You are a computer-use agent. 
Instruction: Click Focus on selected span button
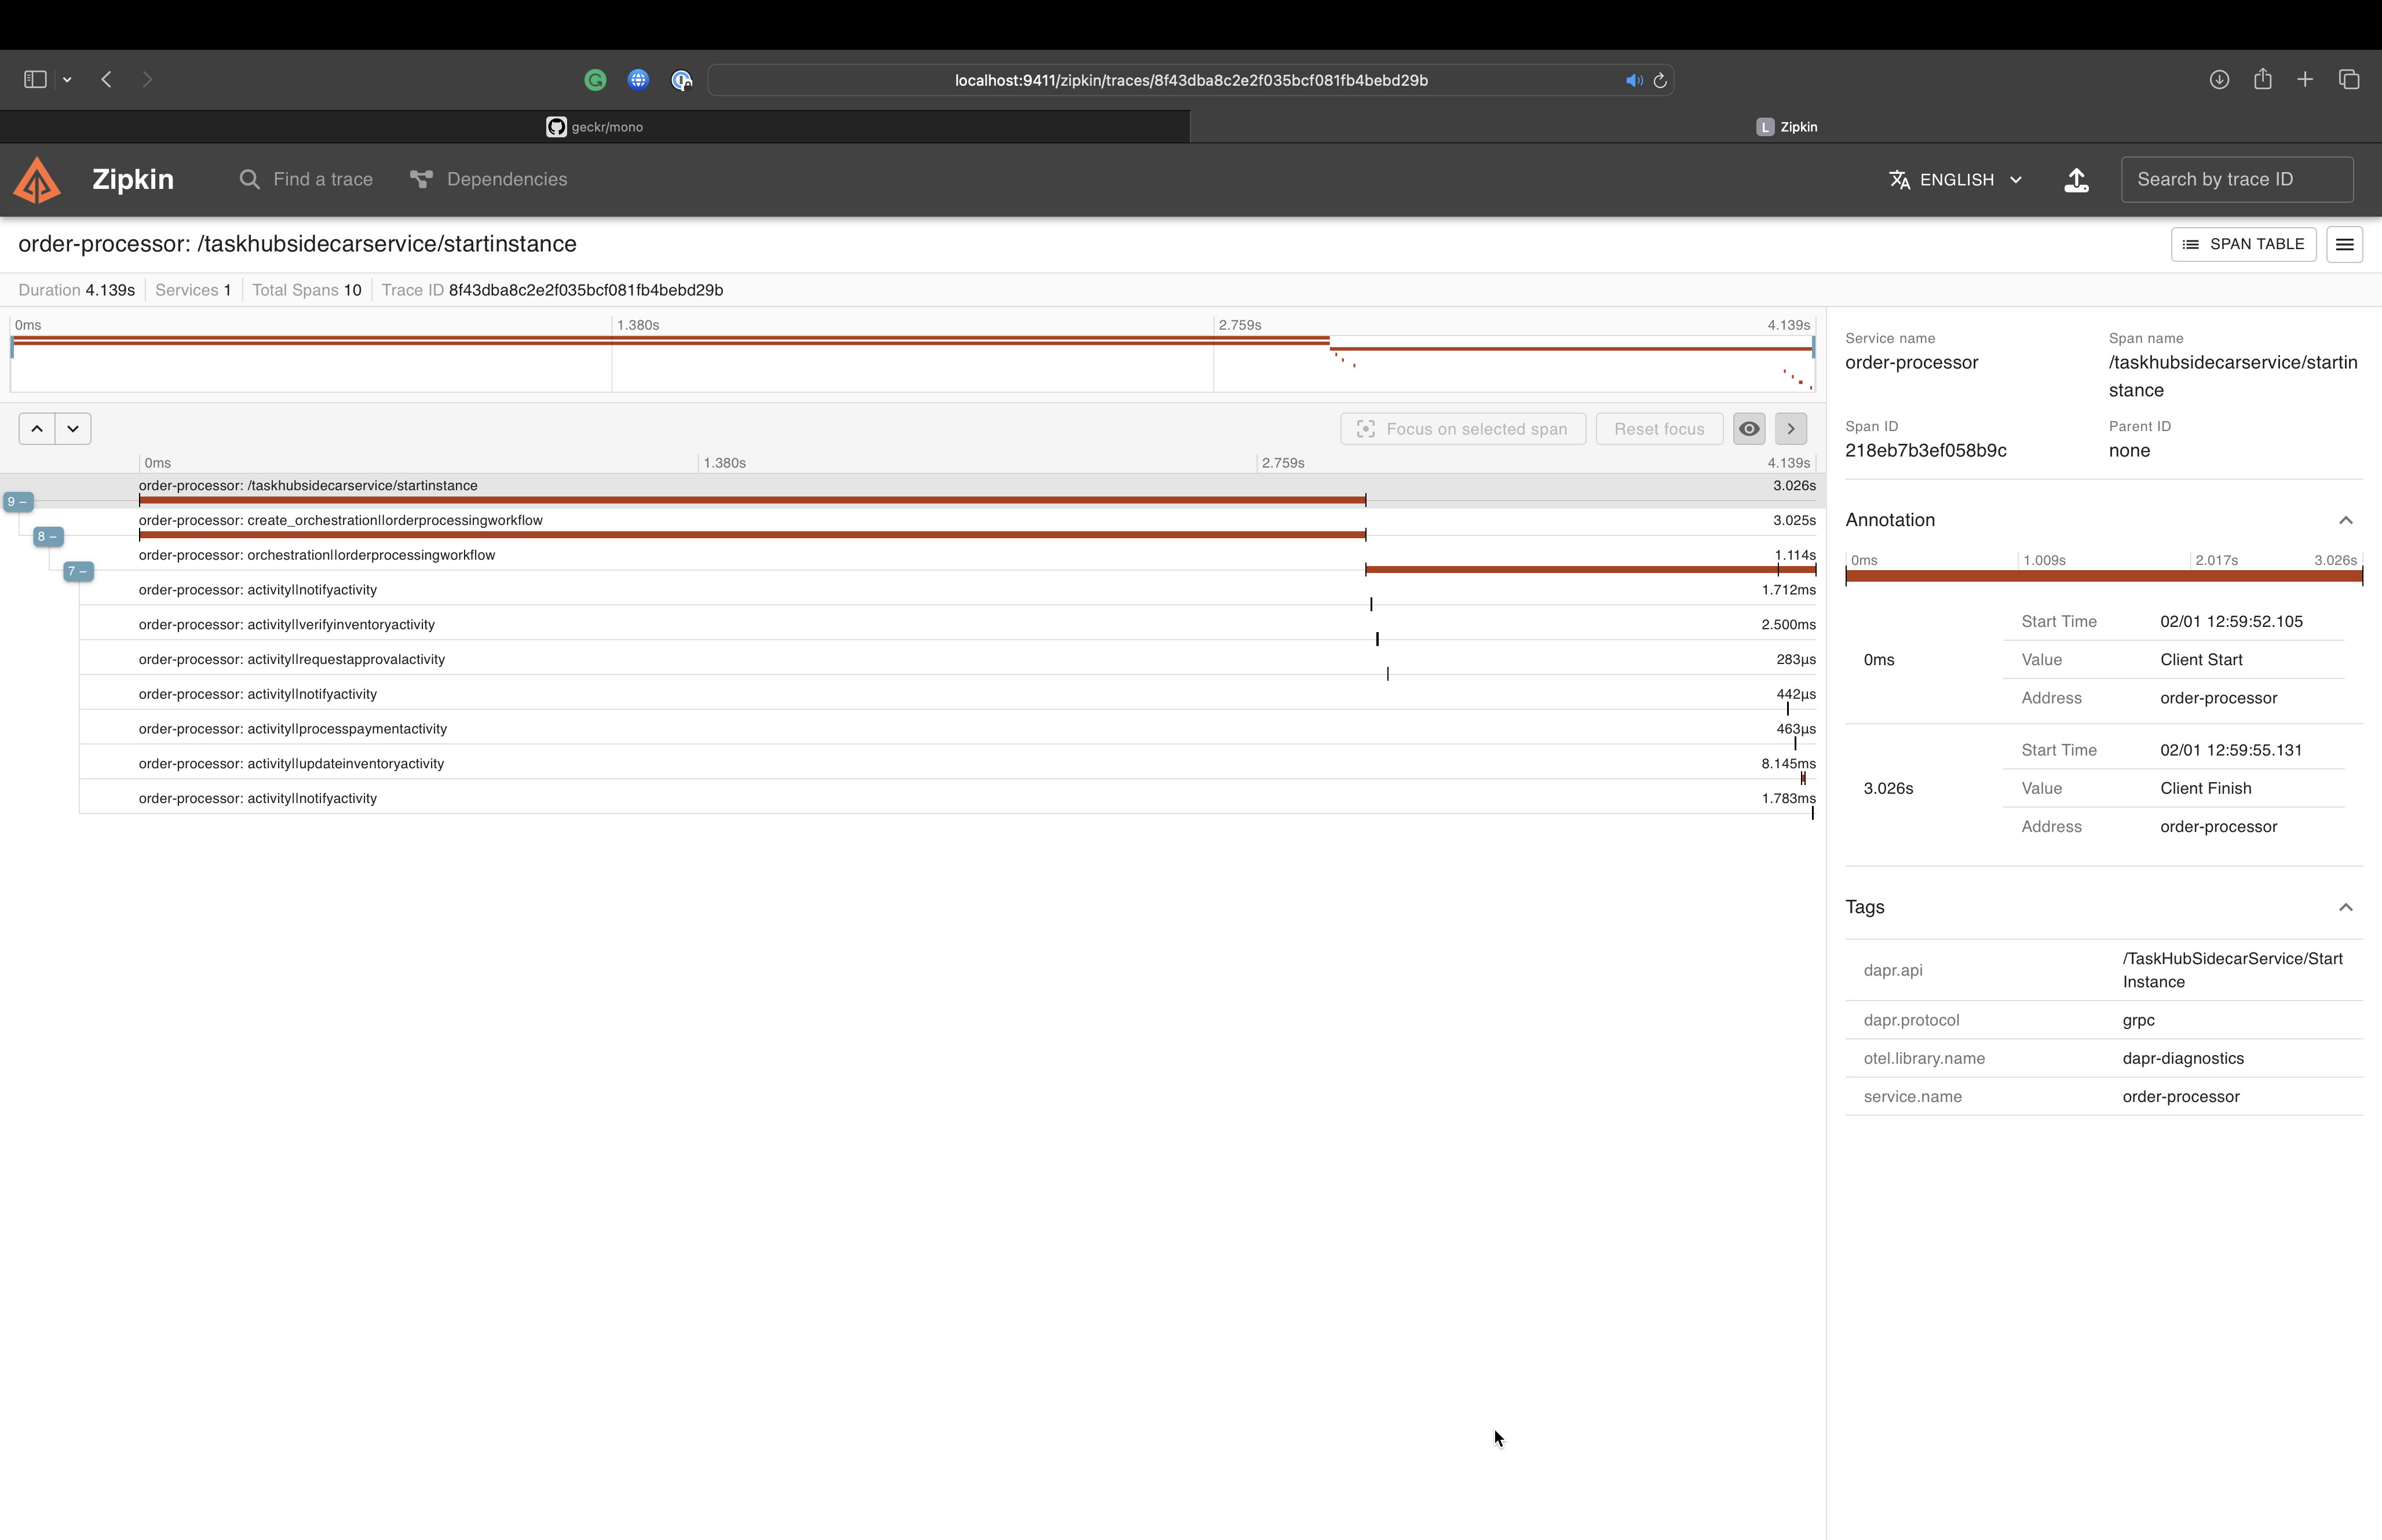click(1462, 429)
